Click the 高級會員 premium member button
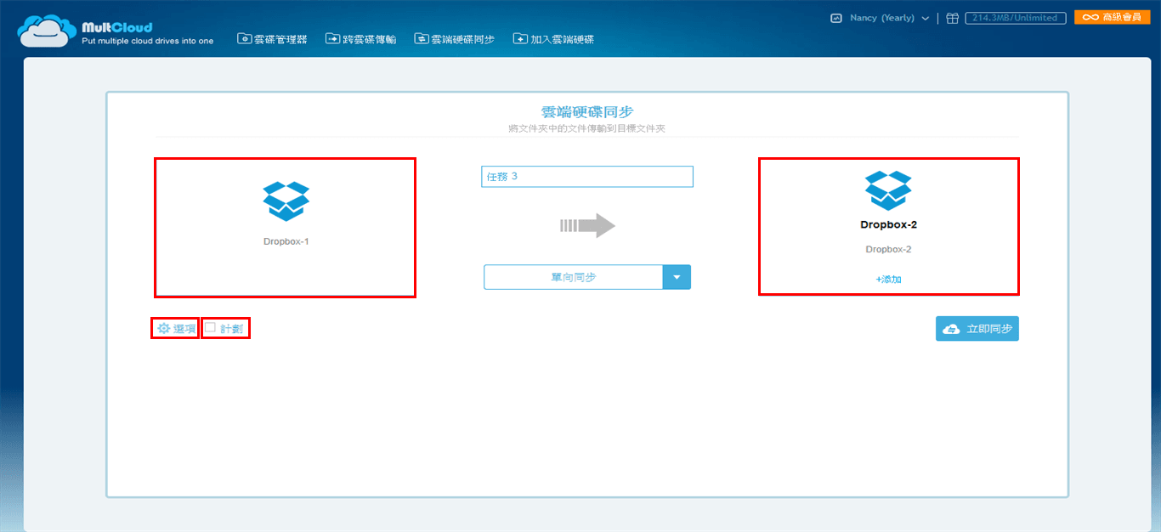1161x532 pixels. coord(1112,17)
